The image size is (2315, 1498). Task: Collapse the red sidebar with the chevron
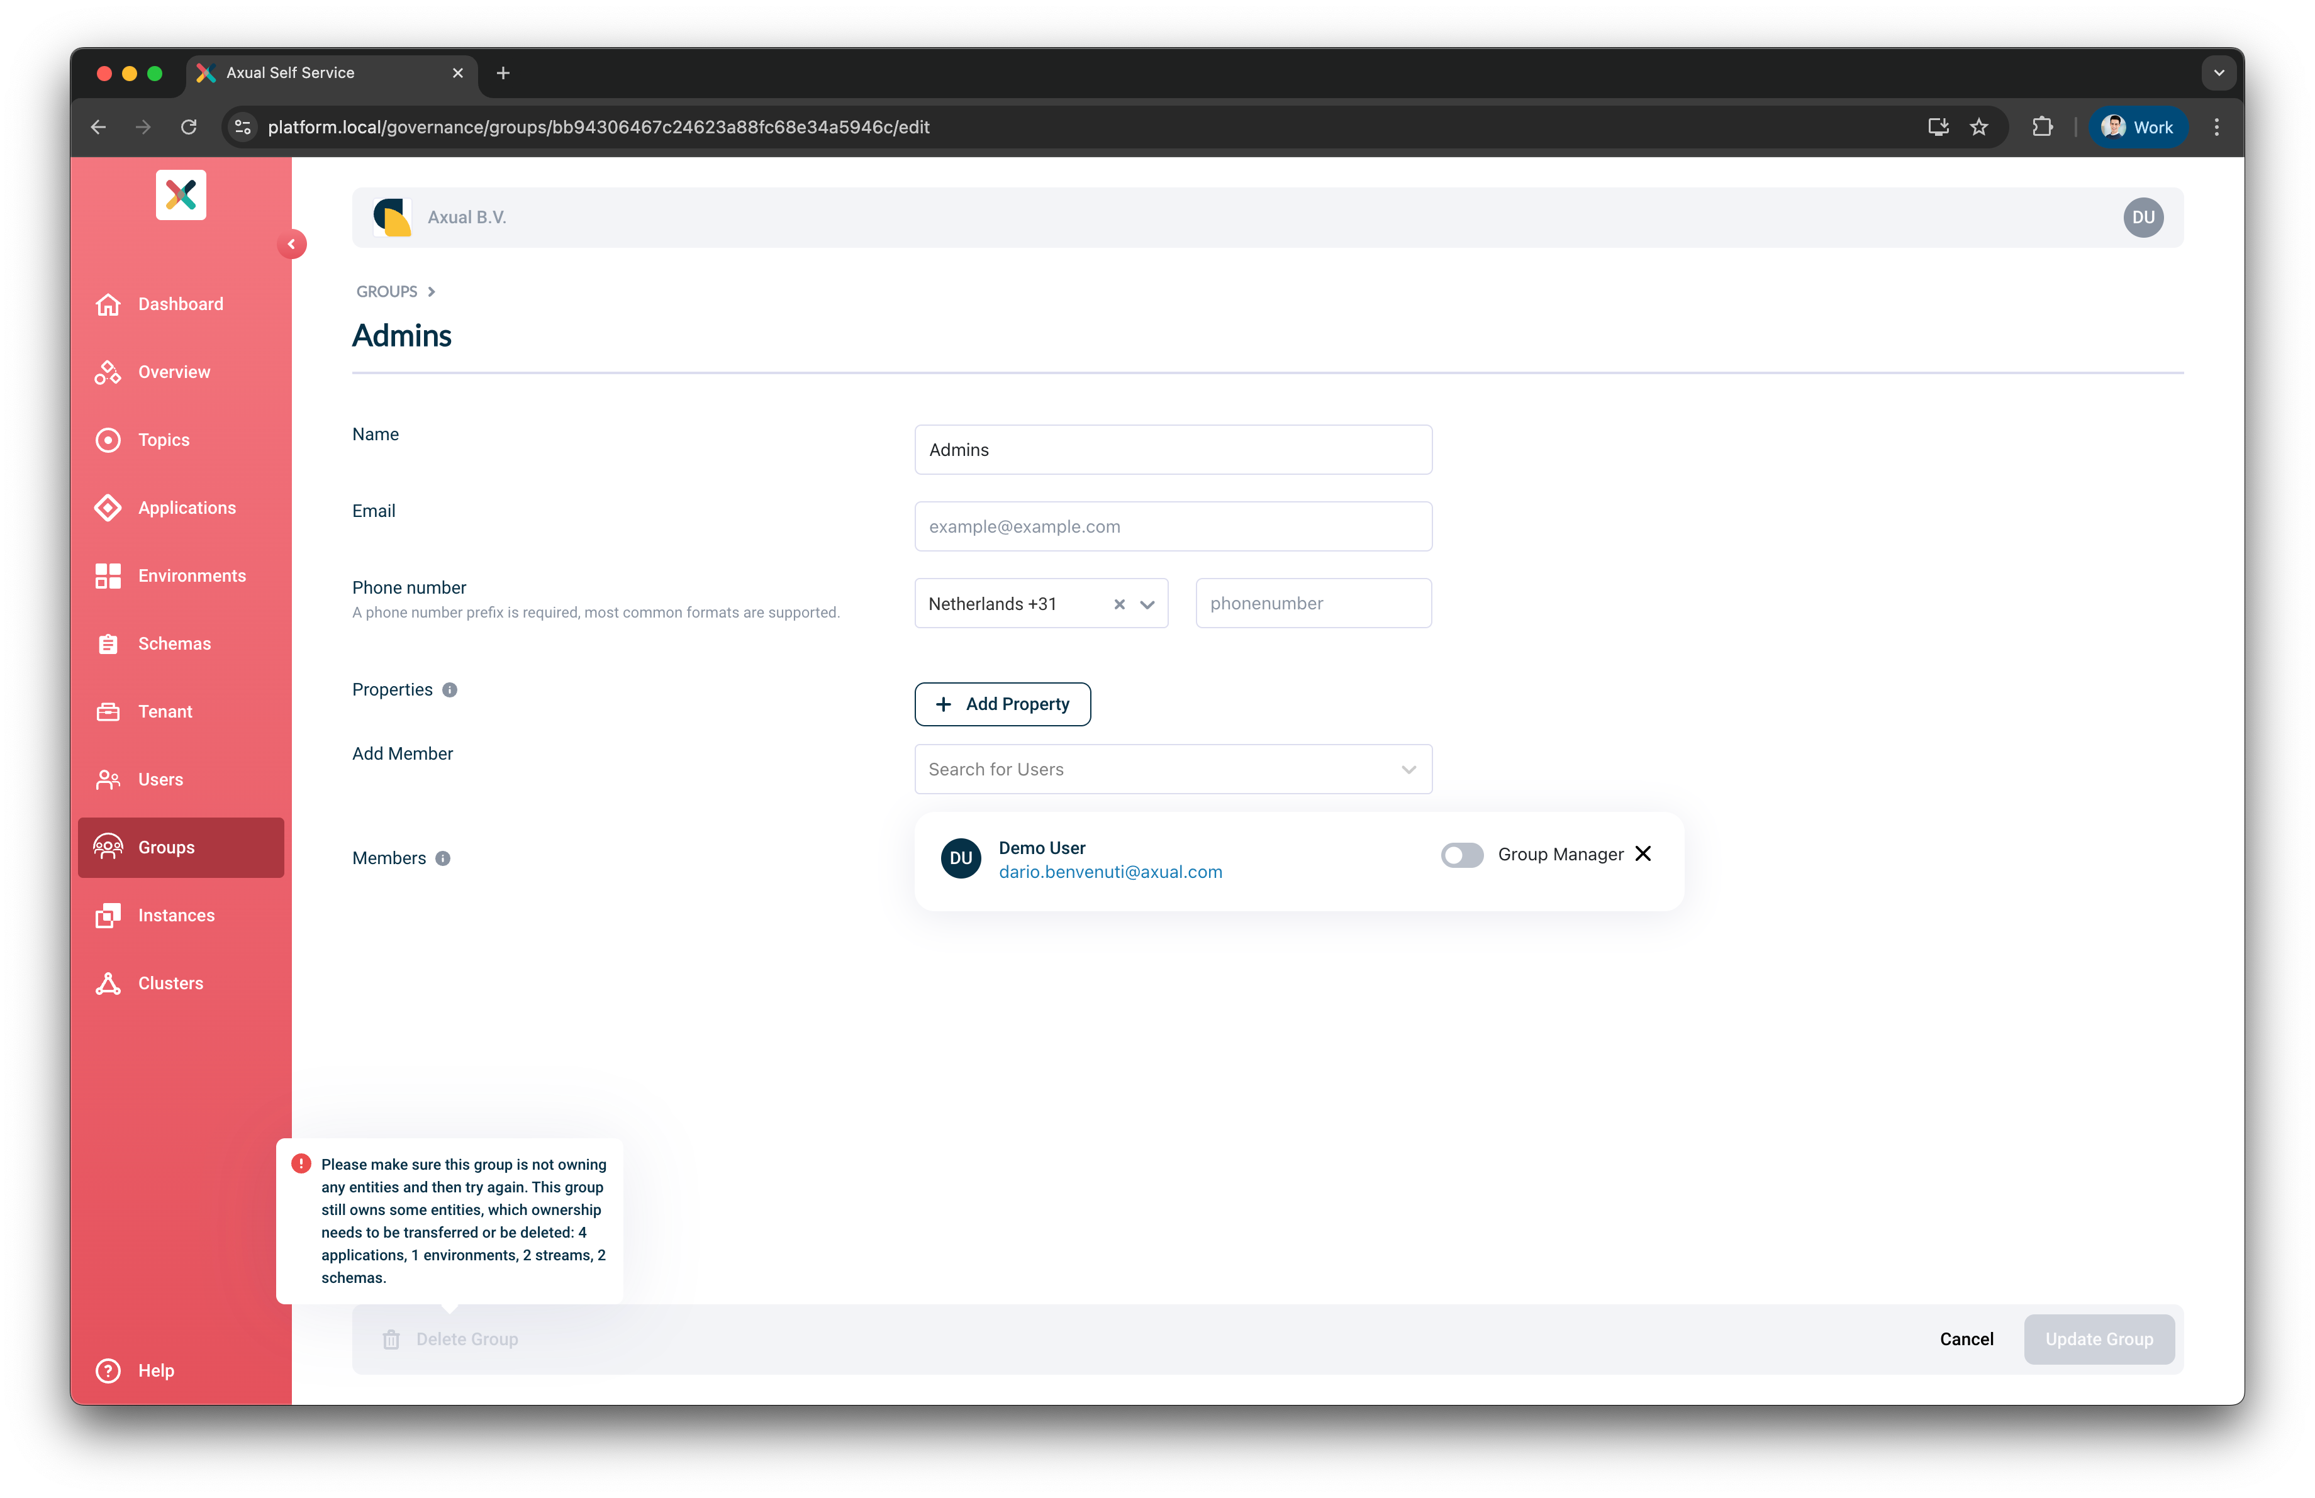click(x=293, y=244)
